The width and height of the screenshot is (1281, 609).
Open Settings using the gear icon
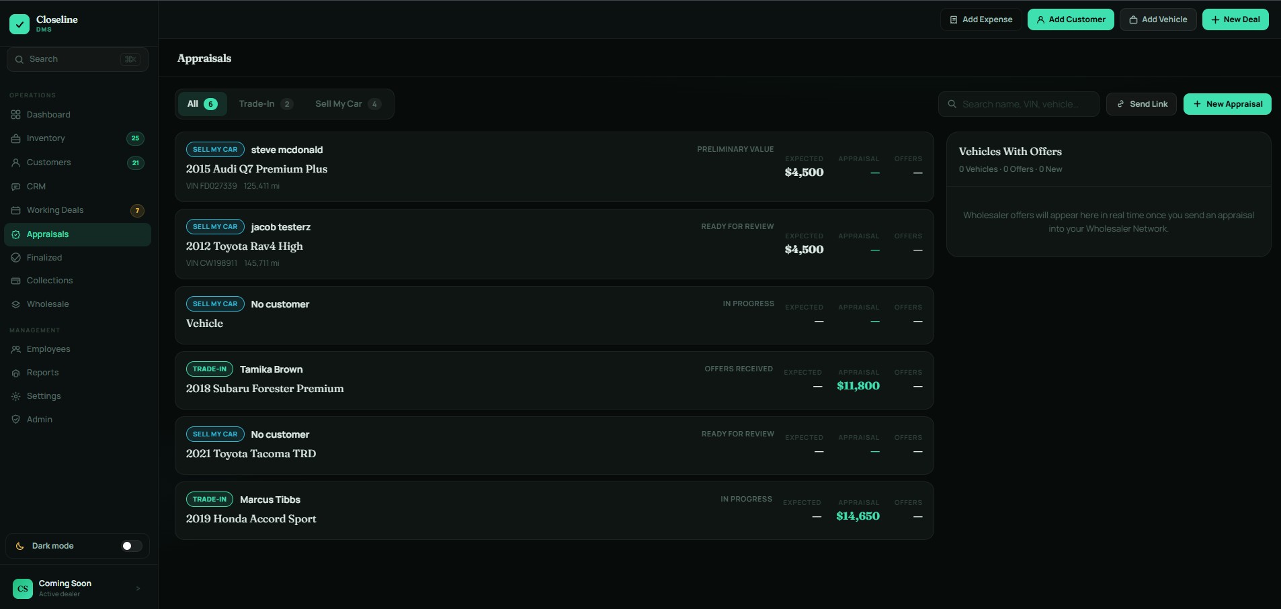click(15, 396)
